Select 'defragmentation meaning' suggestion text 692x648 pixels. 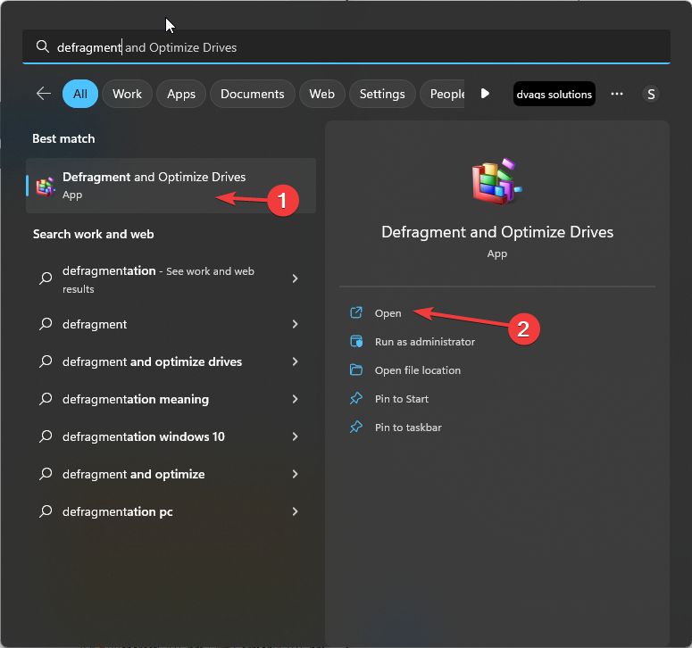click(x=136, y=399)
